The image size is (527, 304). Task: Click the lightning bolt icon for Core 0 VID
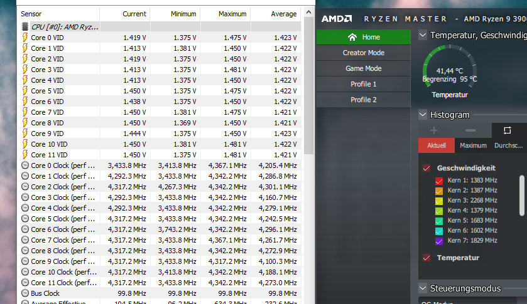25,37
